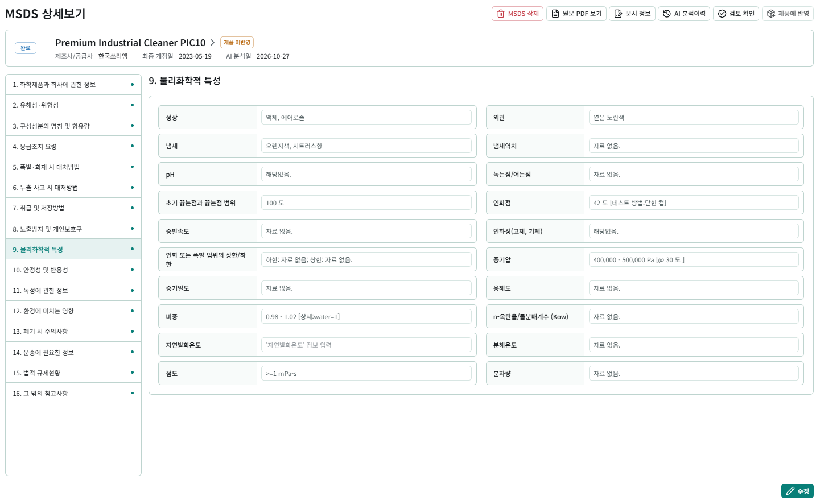Image resolution: width=816 pixels, height=500 pixels.
Task: Click the 분해온도 value field
Action: point(694,345)
